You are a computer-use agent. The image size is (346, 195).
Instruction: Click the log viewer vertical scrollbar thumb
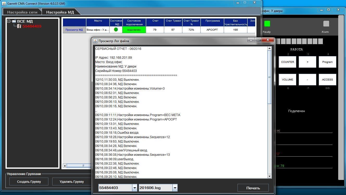[x=270, y=77]
